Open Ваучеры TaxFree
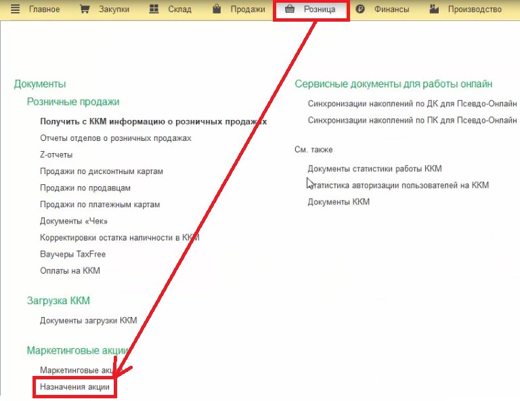 coord(73,255)
